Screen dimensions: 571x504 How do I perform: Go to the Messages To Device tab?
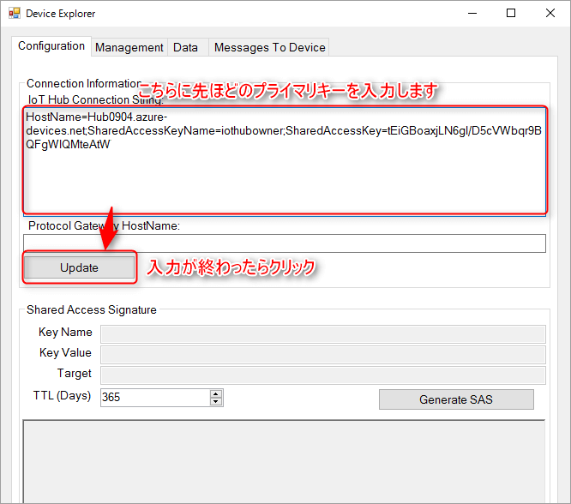pos(269,47)
